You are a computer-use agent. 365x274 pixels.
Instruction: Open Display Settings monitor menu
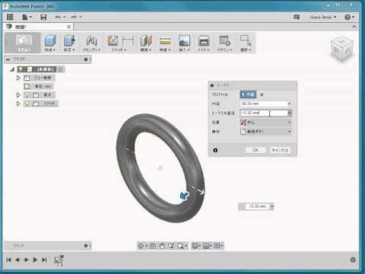coord(196,246)
